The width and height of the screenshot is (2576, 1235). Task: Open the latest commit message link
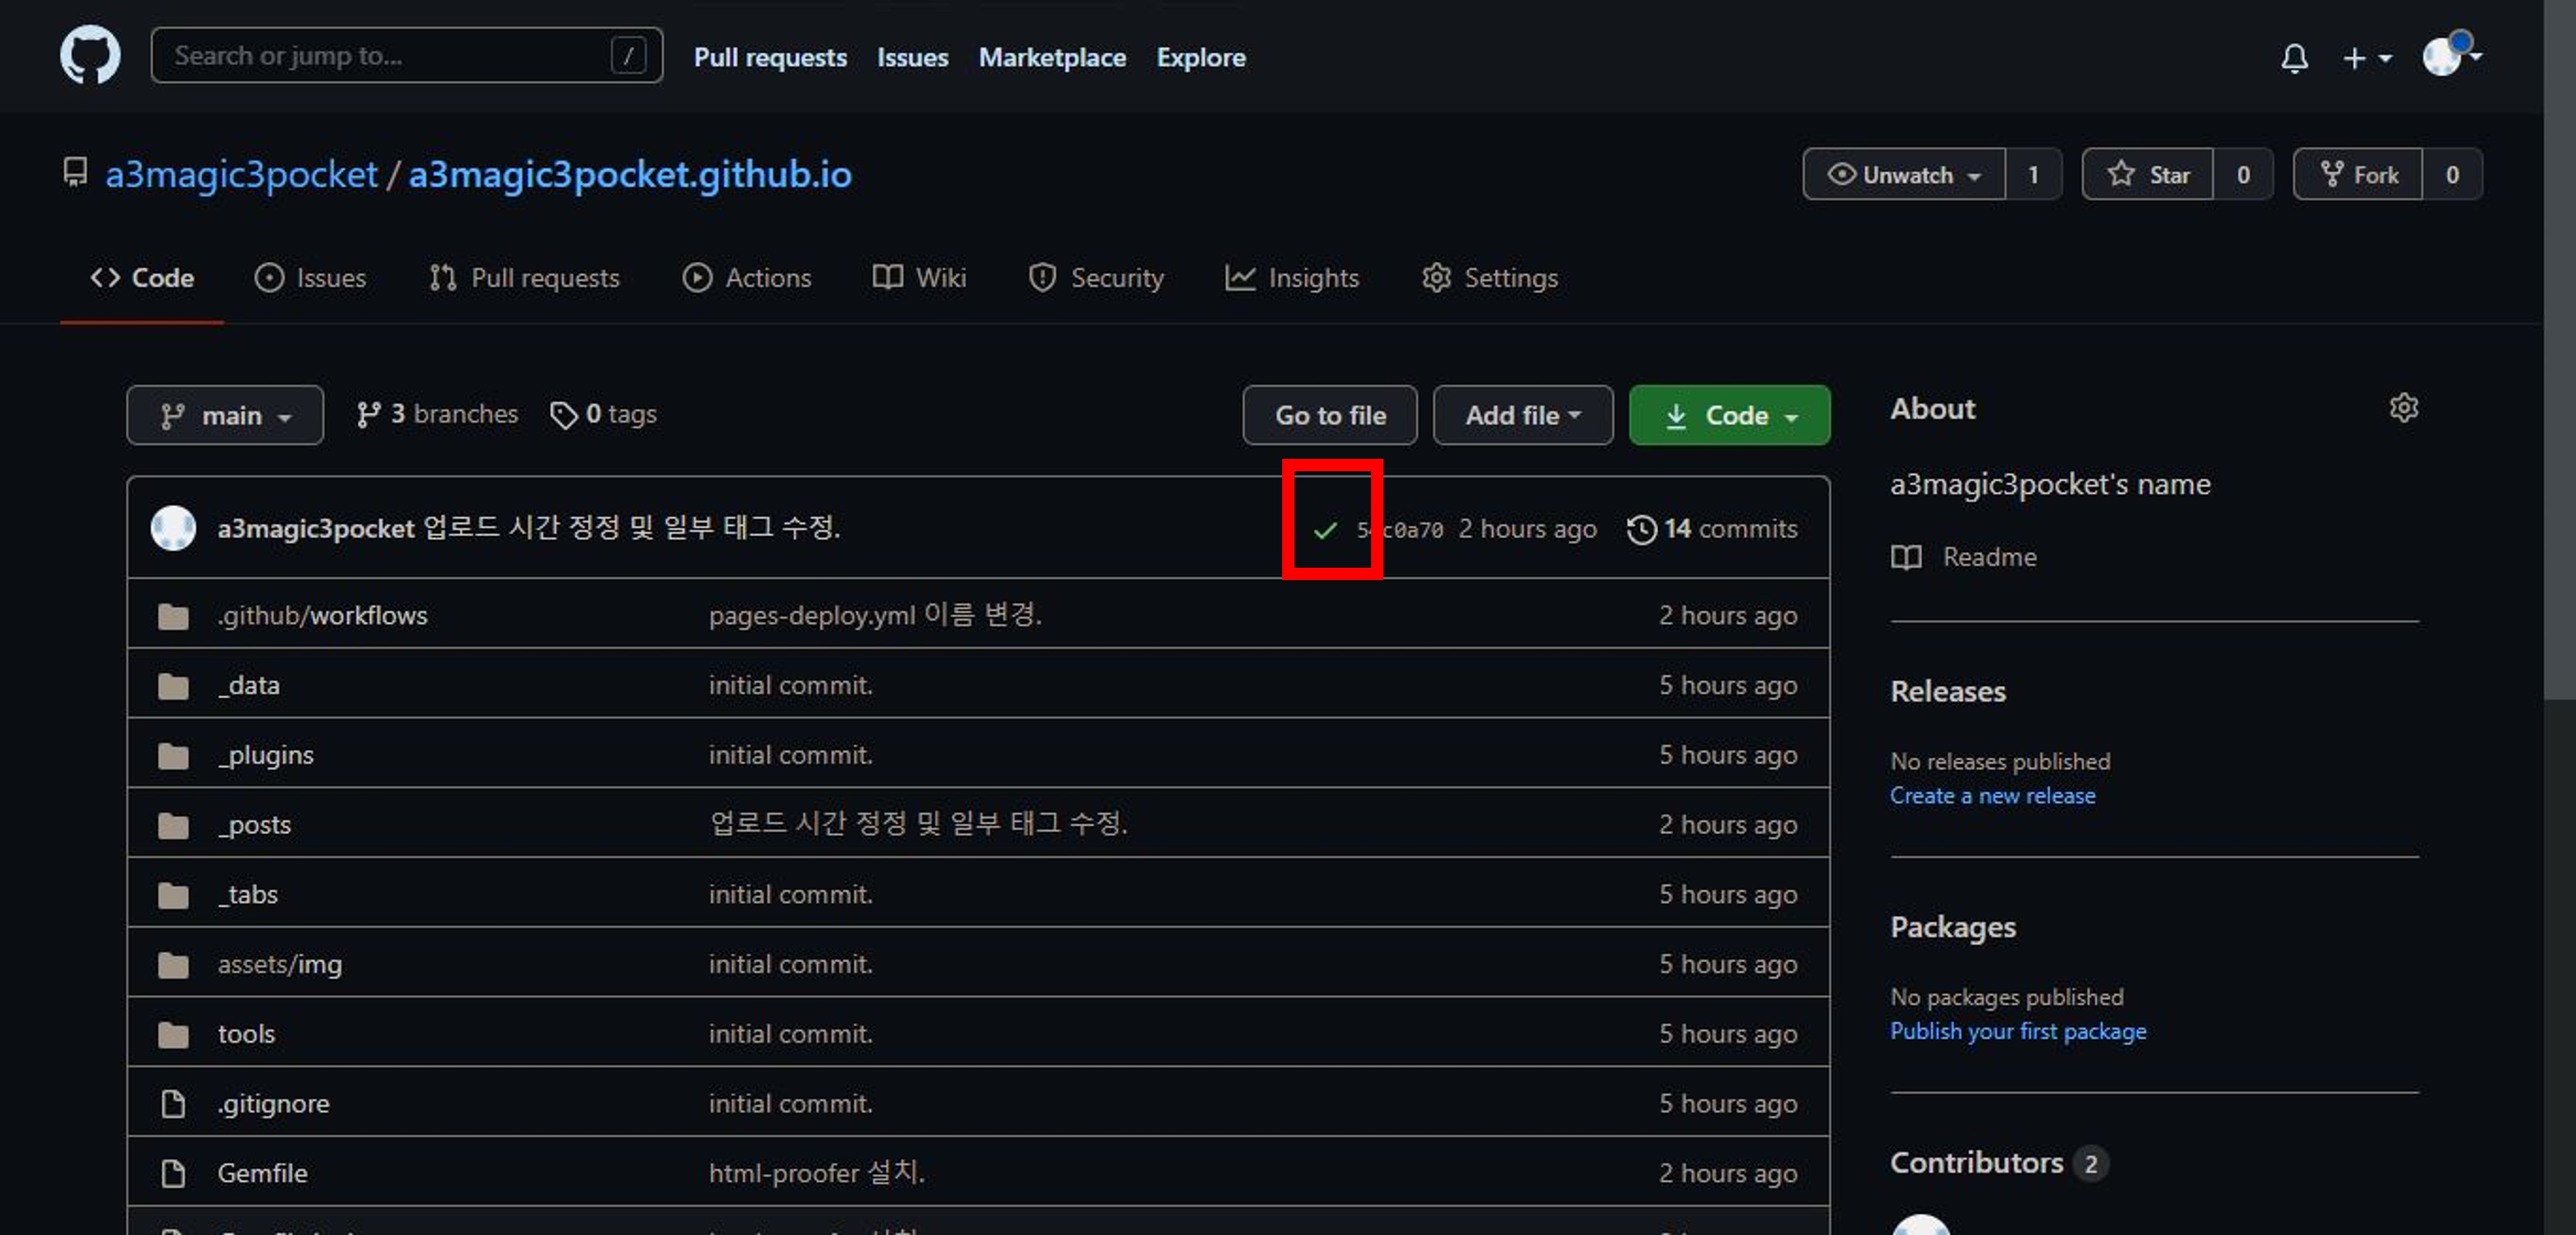point(632,527)
